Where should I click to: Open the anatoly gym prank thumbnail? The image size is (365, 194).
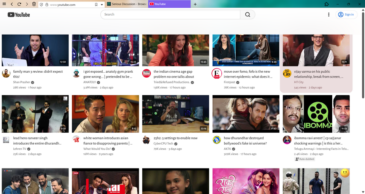click(105, 50)
